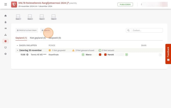
Task: Open the court dropdown for the Kwartfinale match
Action: coord(160,55)
